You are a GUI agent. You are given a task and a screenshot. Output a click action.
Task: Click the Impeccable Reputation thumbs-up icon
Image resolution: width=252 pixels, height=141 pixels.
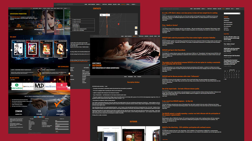(39, 26)
